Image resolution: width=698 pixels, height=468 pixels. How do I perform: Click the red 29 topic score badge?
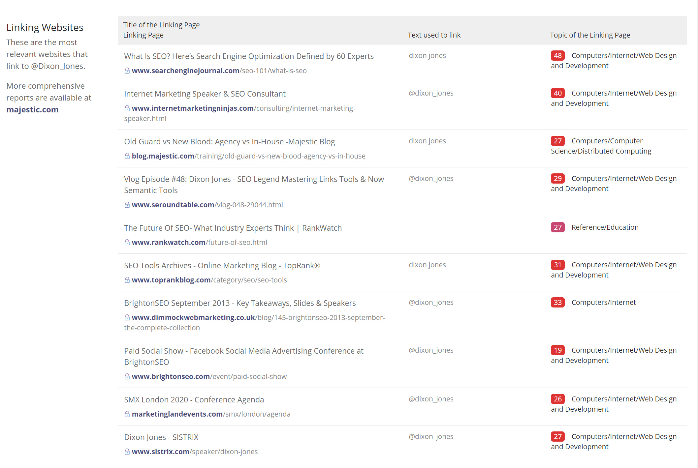[558, 178]
